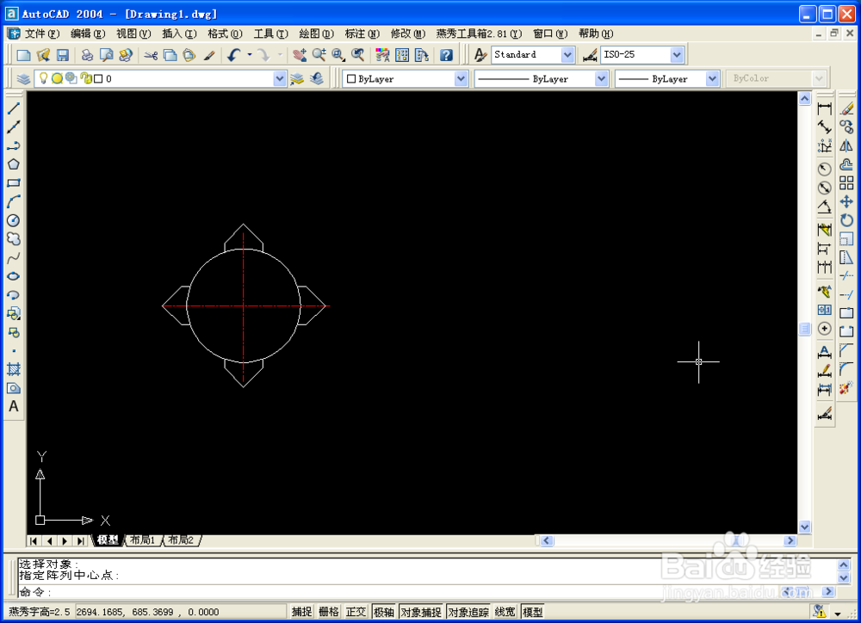Select the Polygon tool
Screen dimensions: 861x623
click(x=14, y=164)
